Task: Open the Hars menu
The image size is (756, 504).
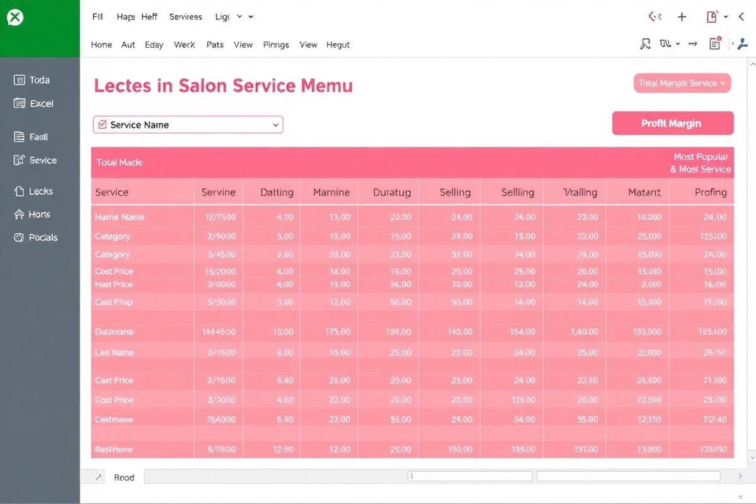Action: 126,17
